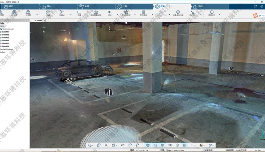This screenshot has width=265, height=152.
Task: Toggle the show grid tool
Action: (x=143, y=13)
